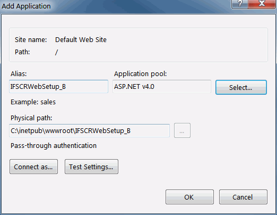Click the Default Web Site value
This screenshot has height=215, width=277.
coord(81,39)
